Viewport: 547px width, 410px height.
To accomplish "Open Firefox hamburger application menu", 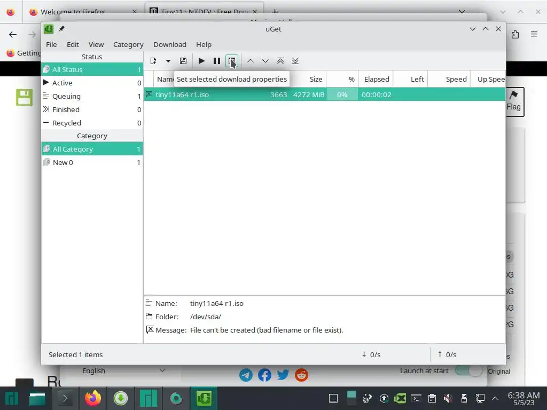I will [534, 34].
